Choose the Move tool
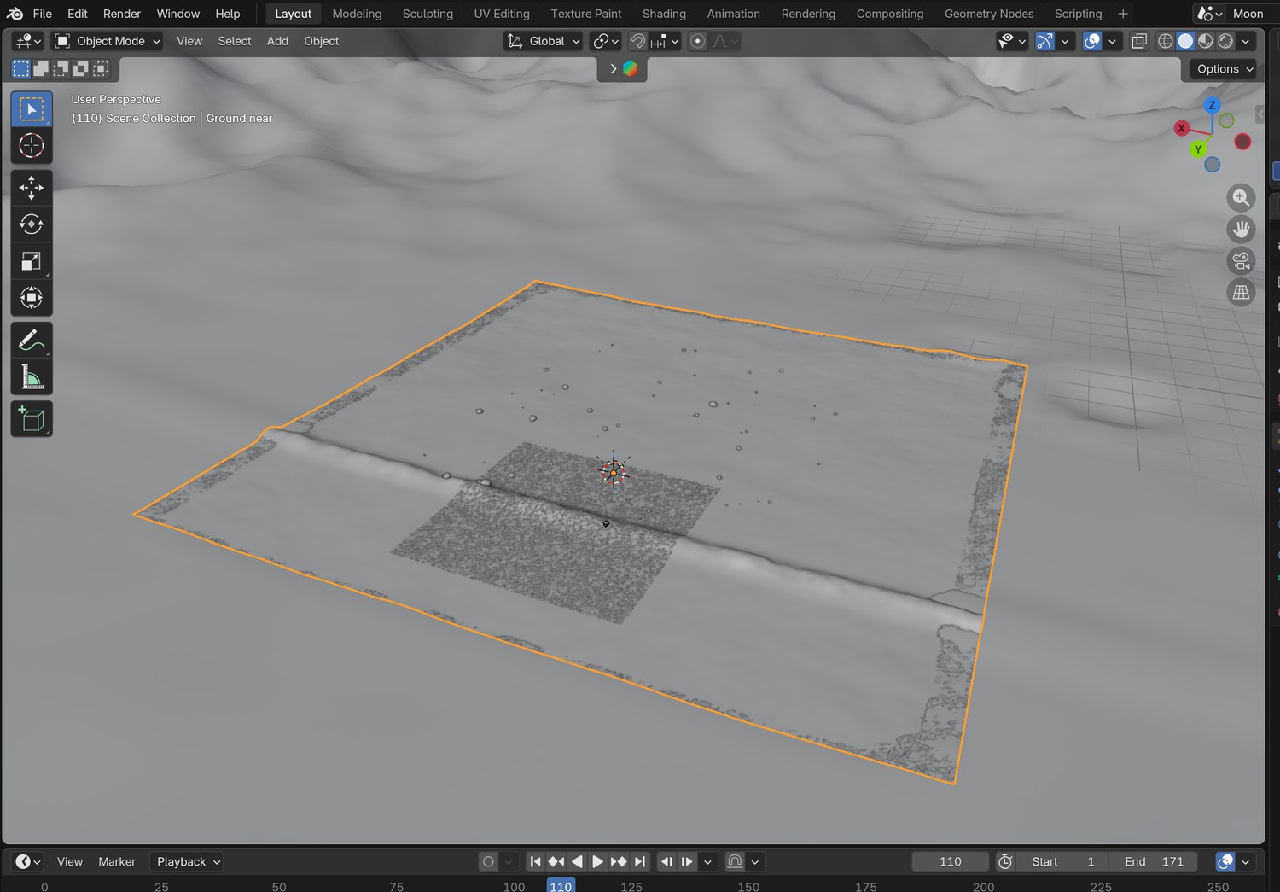Screen dimensions: 1280x892 pos(32,188)
